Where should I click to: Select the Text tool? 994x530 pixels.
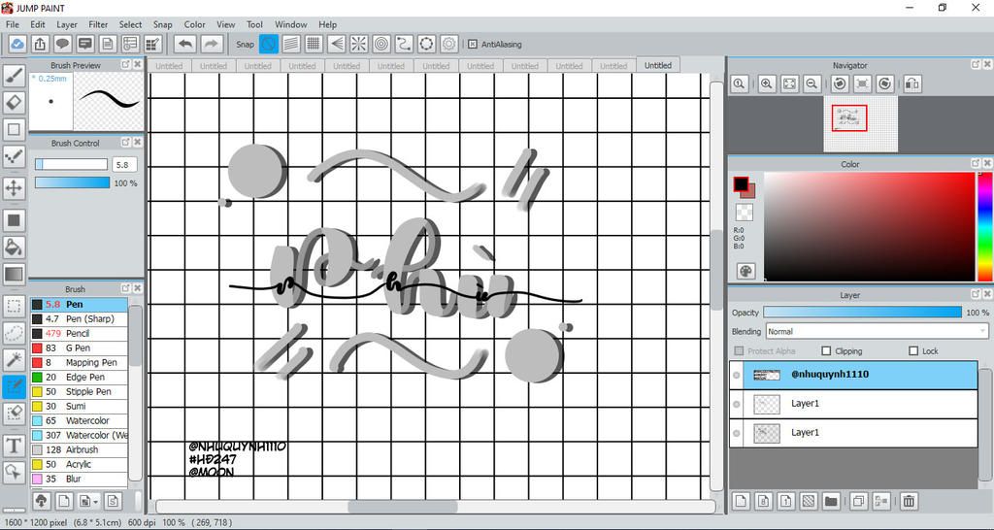pos(14,446)
